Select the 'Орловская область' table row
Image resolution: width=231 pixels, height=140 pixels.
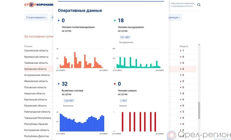tap(35, 69)
